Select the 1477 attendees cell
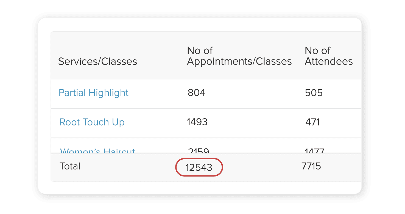This screenshot has width=405, height=214. [314, 151]
